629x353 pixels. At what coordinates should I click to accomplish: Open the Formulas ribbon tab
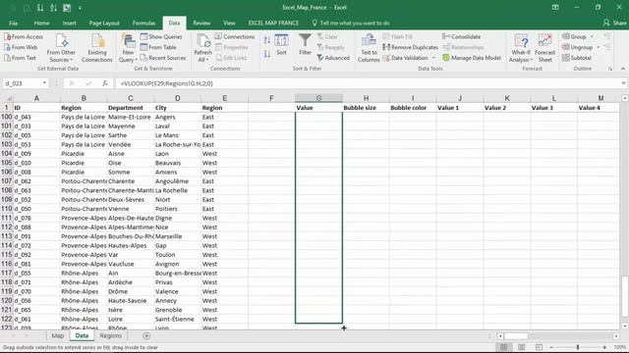click(x=144, y=24)
